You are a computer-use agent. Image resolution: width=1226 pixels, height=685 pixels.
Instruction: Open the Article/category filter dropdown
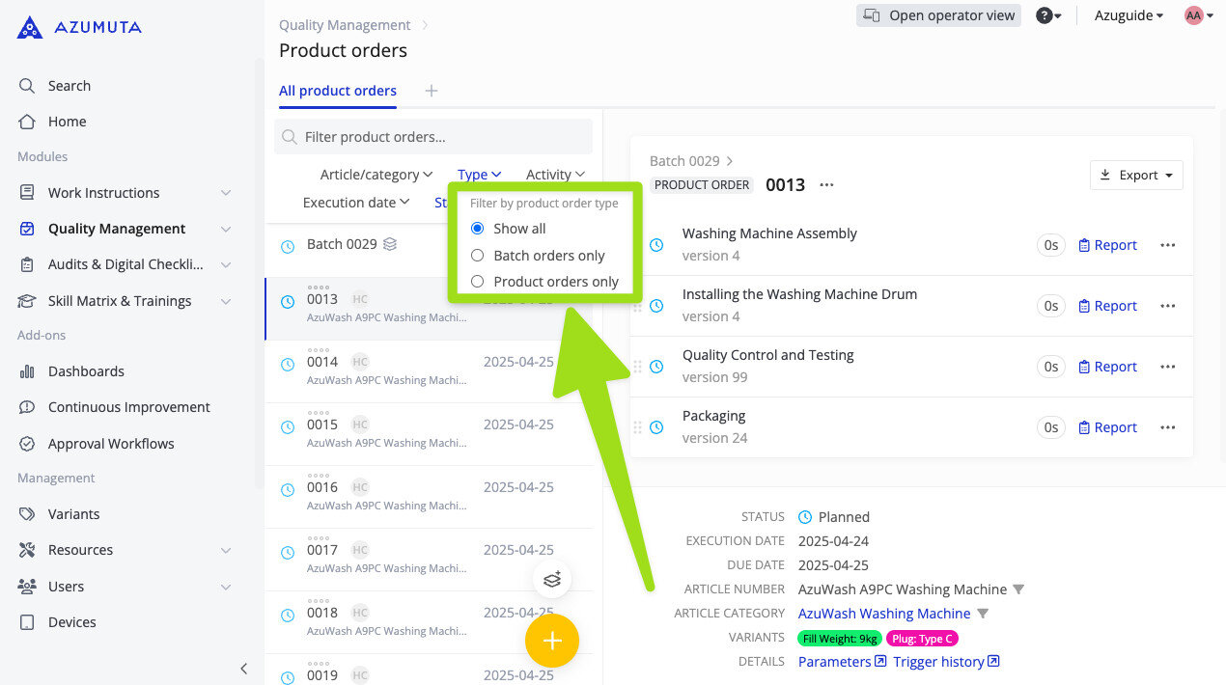(x=376, y=174)
